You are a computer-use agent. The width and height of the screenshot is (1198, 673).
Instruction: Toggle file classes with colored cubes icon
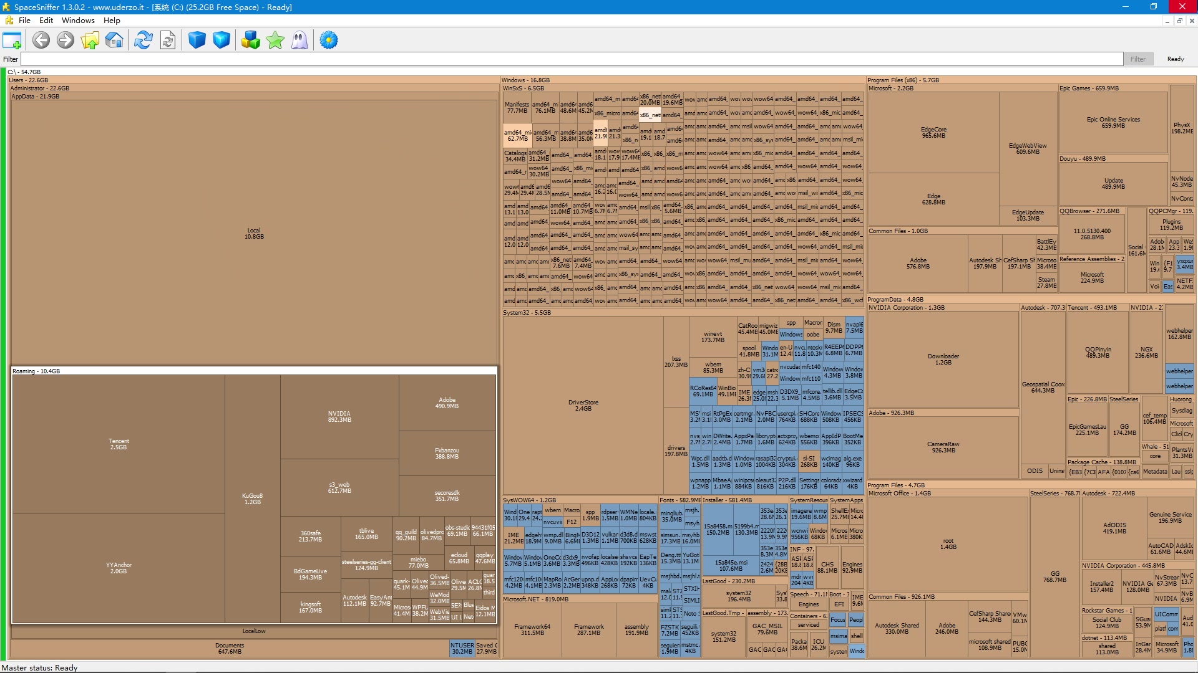coord(251,41)
